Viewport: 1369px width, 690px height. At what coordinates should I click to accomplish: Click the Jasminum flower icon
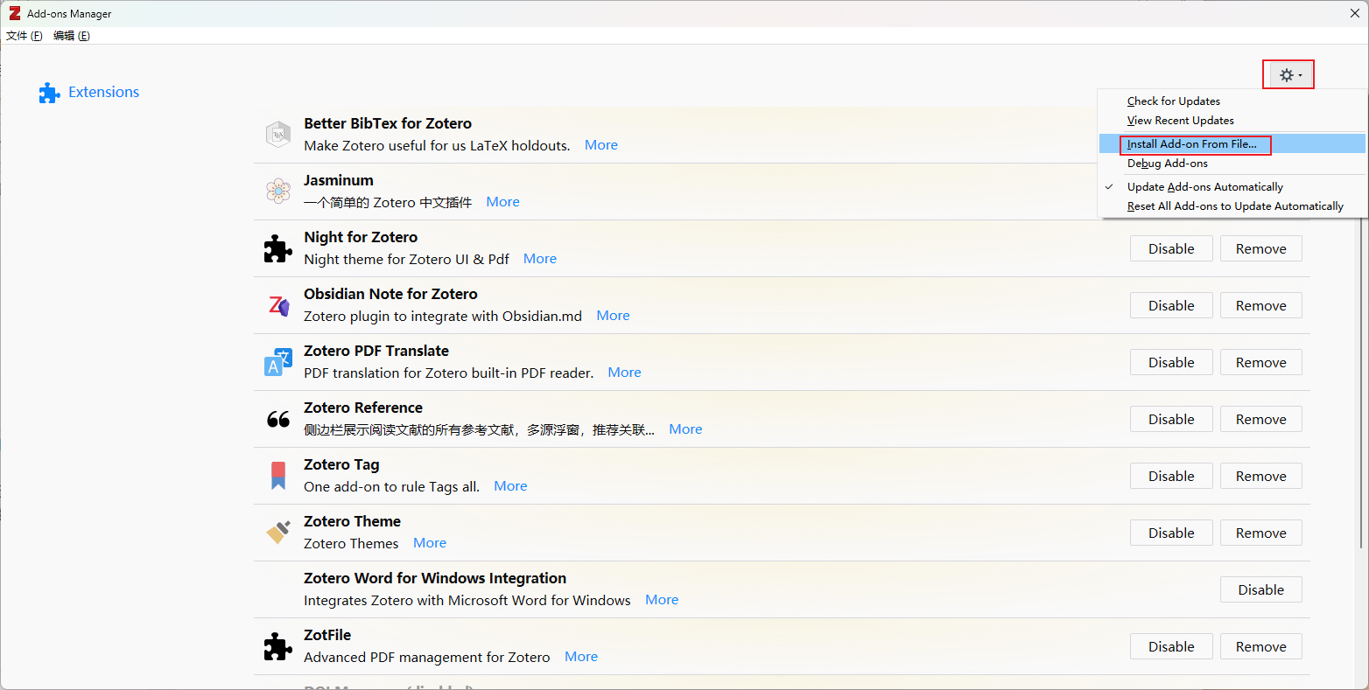pos(278,191)
